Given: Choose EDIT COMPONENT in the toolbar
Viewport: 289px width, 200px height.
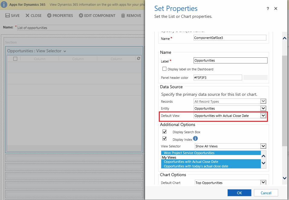Looking at the screenshot, I should (97, 15).
